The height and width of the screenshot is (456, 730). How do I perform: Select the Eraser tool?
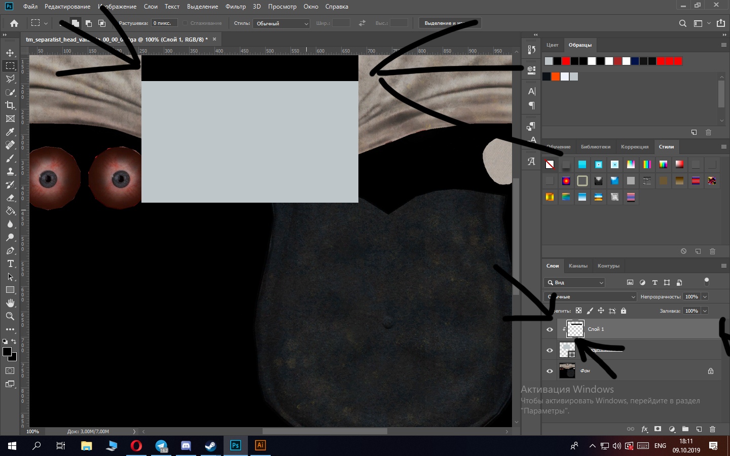click(10, 198)
